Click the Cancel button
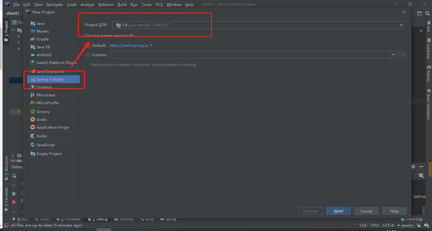The width and height of the screenshot is (432, 231). point(366,211)
